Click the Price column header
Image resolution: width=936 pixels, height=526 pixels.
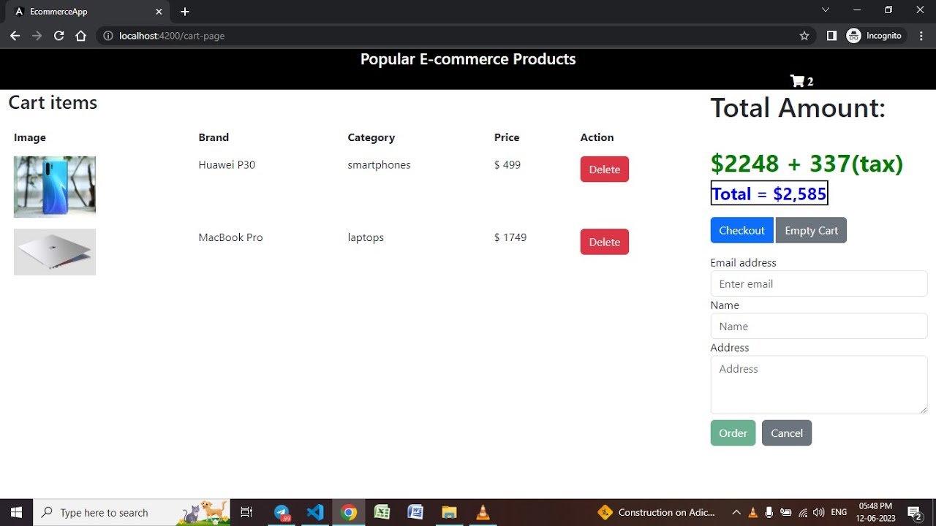tap(507, 137)
